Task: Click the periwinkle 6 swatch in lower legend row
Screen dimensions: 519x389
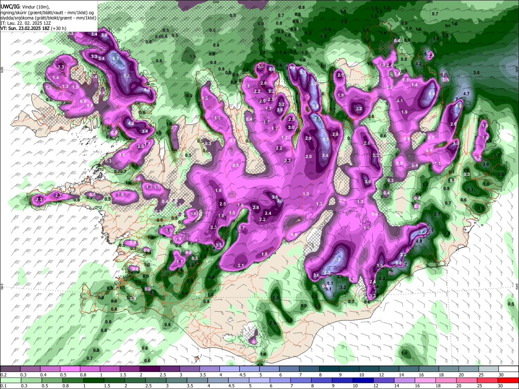Action: (279, 380)
